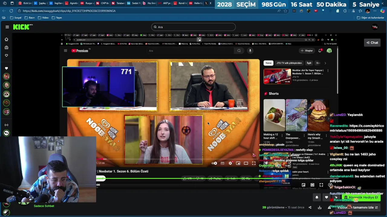Screen dimensions: 387x217
Task: Toggle theater mode on the Kick clip player
Action: [x=312, y=185]
